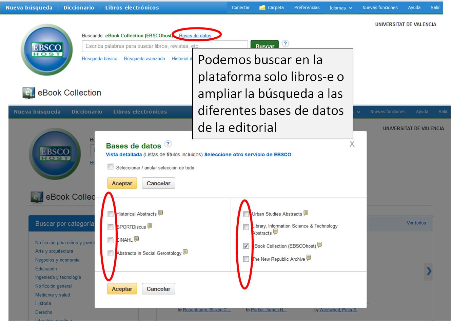This screenshot has width=451, height=321.
Task: Check Abstracts in Social Gerontology checkbox
Action: point(111,253)
